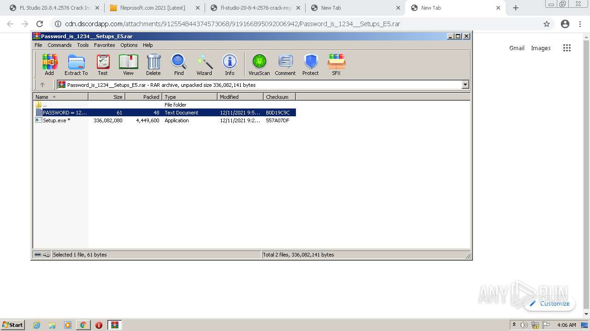
Task: Open the Commands menu
Action: click(x=59, y=45)
